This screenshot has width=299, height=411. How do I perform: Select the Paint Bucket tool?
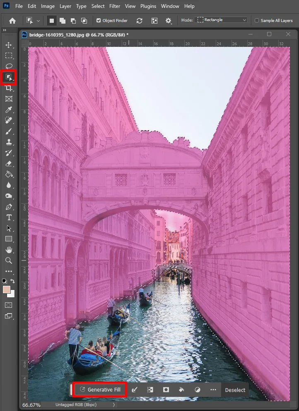click(9, 174)
